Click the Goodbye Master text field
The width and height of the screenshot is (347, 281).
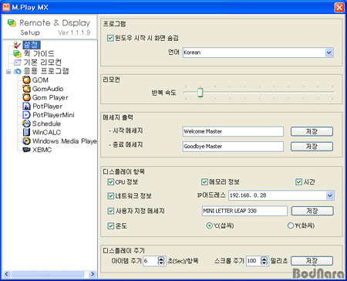pos(233,147)
